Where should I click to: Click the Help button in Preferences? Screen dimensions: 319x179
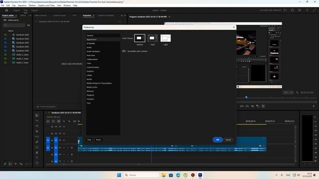pos(89,140)
